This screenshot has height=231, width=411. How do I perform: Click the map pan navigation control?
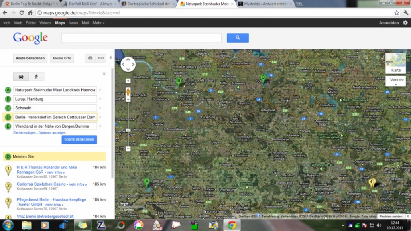128,64
